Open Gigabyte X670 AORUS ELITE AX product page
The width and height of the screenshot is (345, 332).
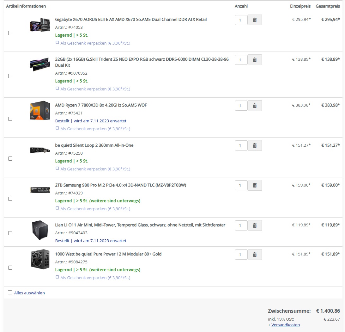pyautogui.click(x=131, y=20)
